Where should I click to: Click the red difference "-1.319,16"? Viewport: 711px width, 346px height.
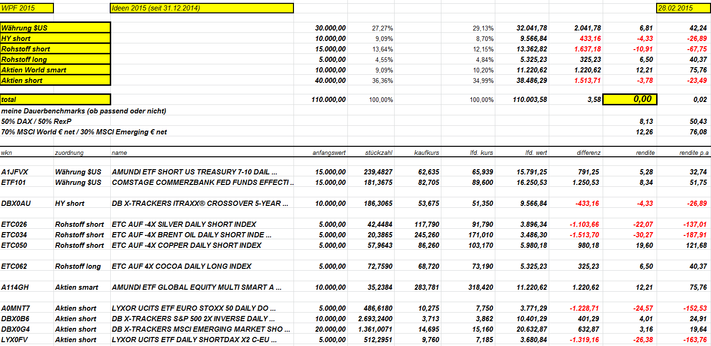coord(585,340)
